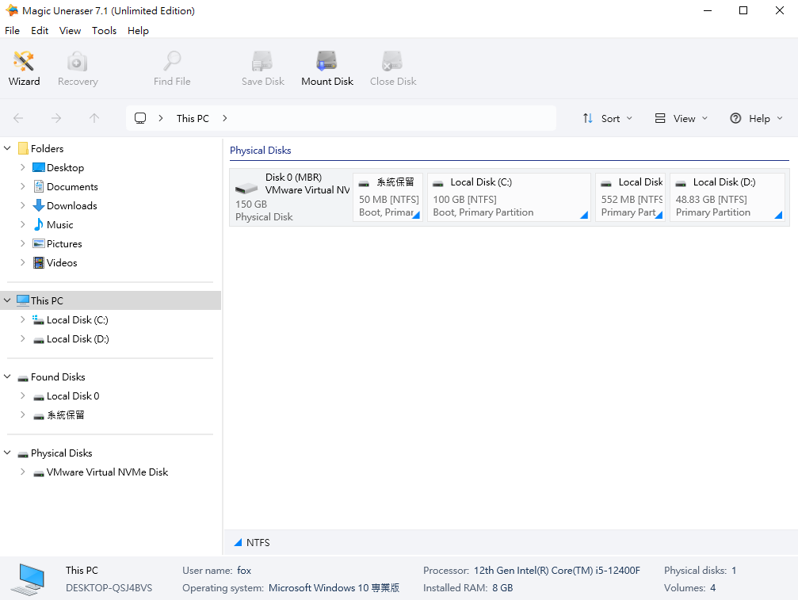
Task: Click the Local Disk (D:) drive icon in tree
Action: click(38, 340)
